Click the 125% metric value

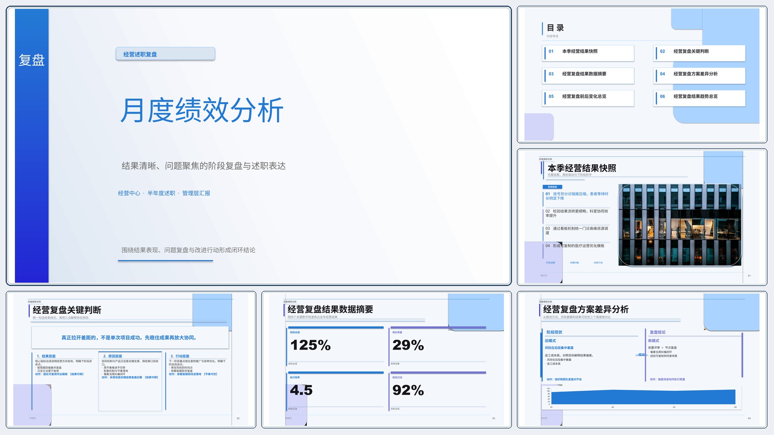[310, 345]
